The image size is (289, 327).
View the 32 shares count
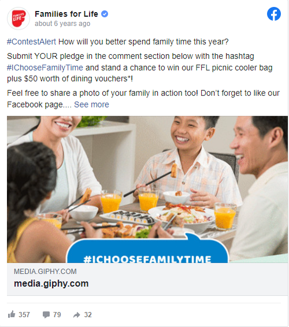88,315
